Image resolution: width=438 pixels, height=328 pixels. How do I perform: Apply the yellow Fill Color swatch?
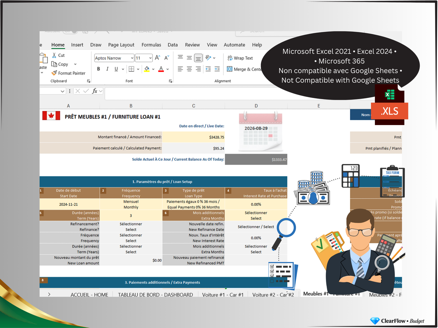click(x=147, y=69)
